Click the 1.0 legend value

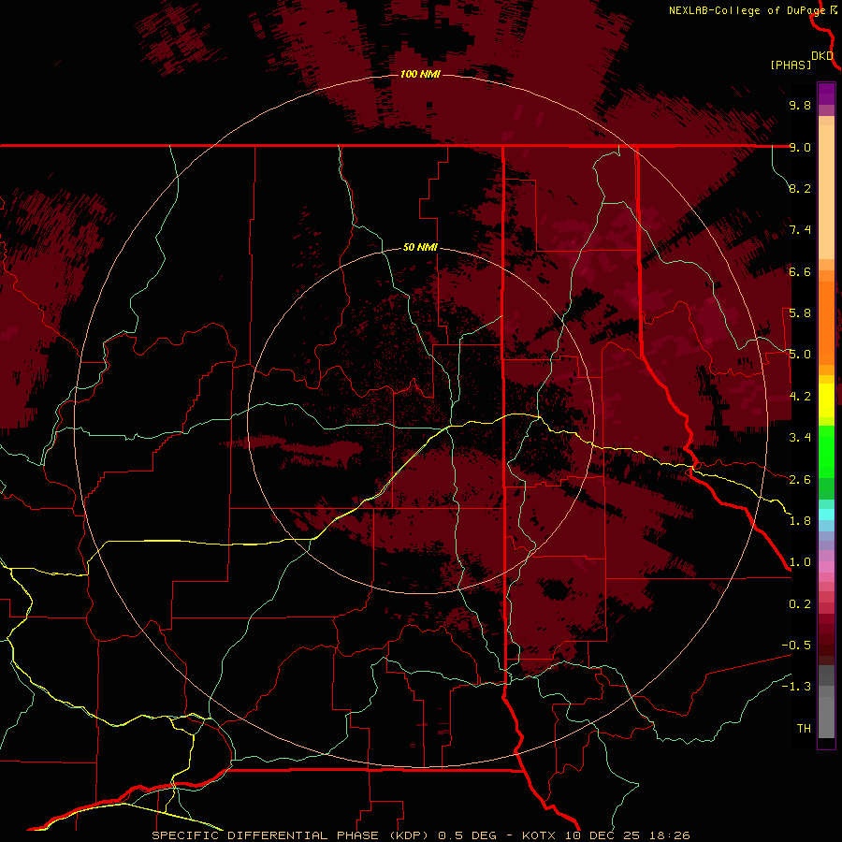click(800, 562)
